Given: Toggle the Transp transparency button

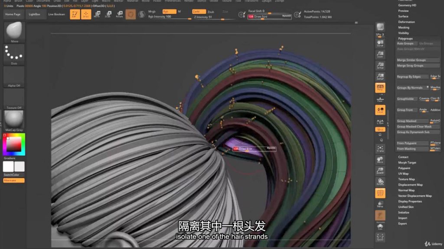Looking at the screenshot, I should 380,204.
